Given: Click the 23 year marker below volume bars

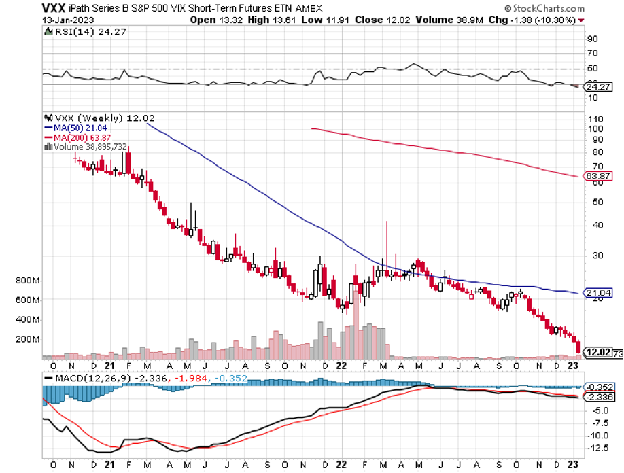Looking at the screenshot, I should click(x=574, y=364).
